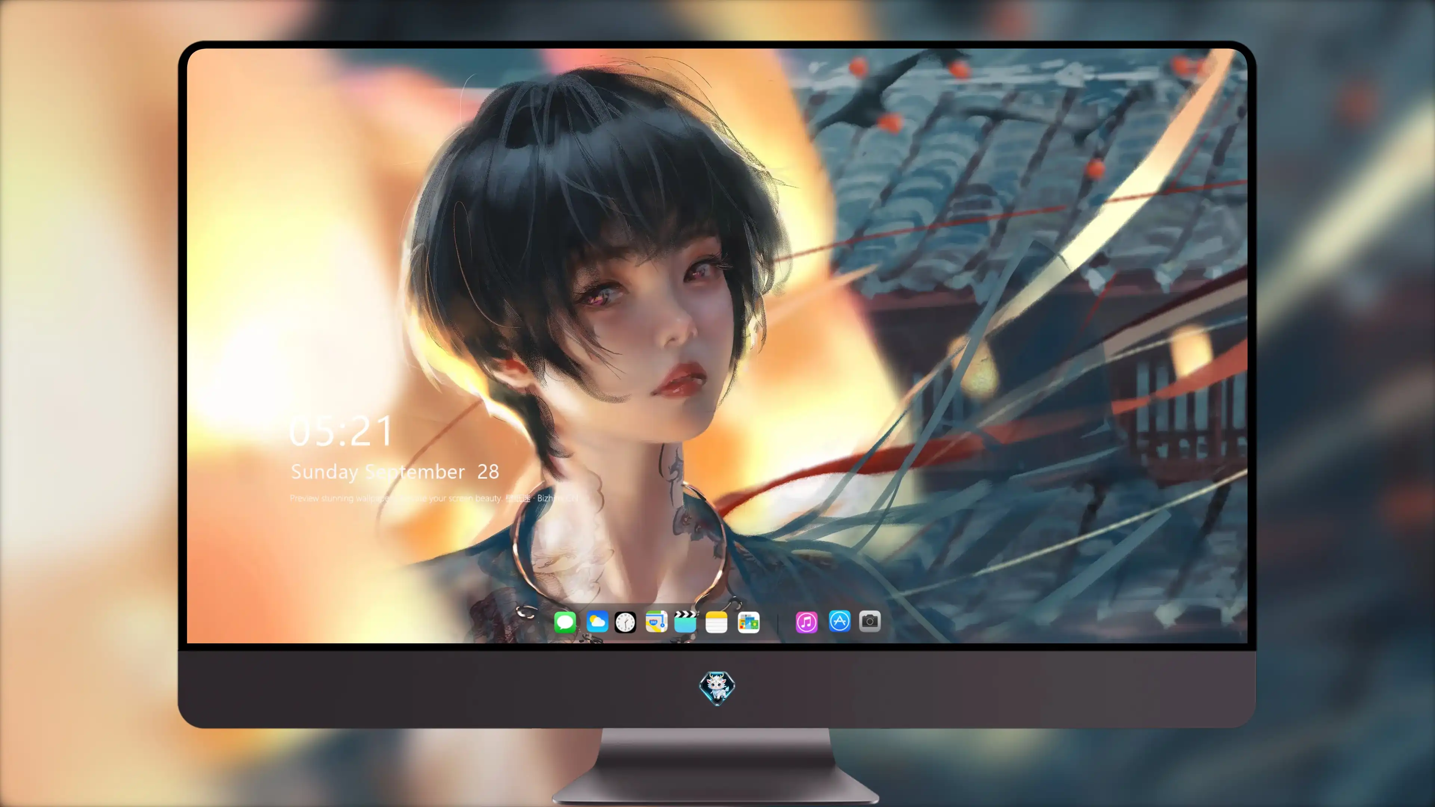Screen dimensions: 1435x807
Task: Launch the Camera app from the dock
Action: pyautogui.click(x=870, y=621)
